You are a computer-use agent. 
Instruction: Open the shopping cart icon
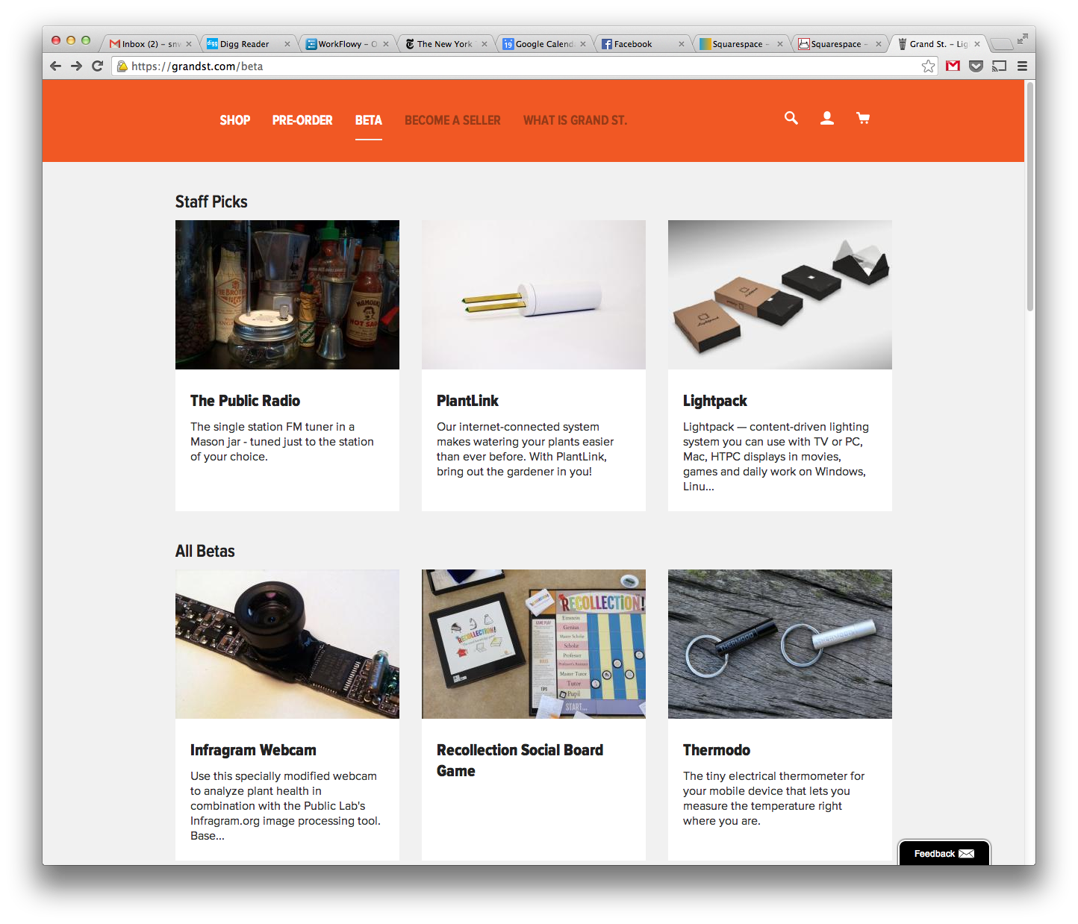(x=863, y=118)
